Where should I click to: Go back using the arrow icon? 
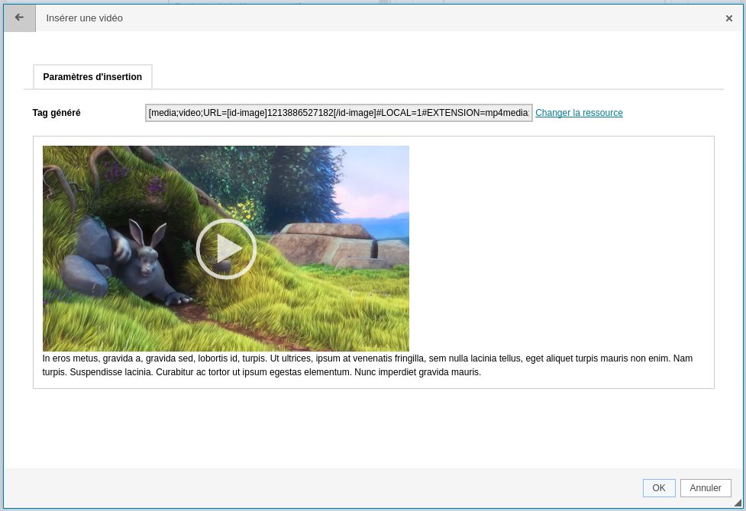point(20,18)
